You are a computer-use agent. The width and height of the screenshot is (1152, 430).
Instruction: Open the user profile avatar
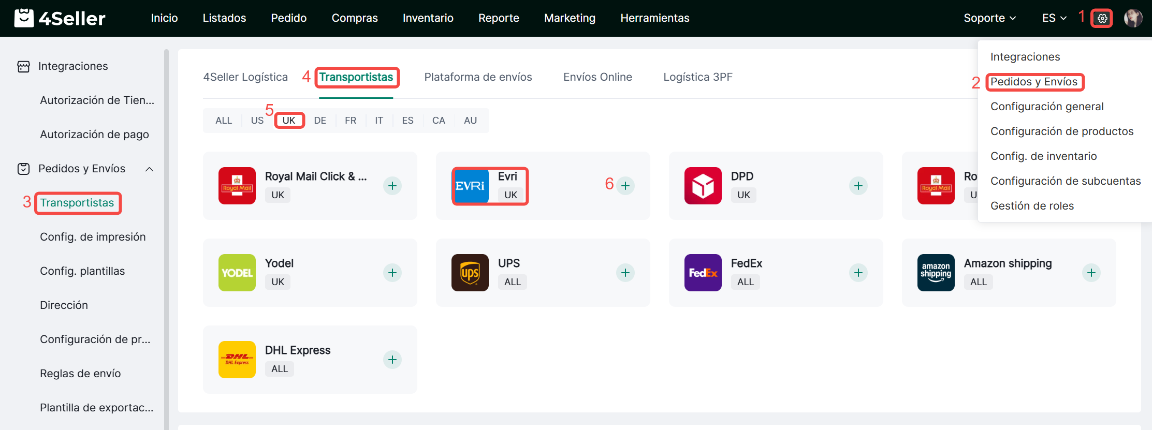point(1133,18)
